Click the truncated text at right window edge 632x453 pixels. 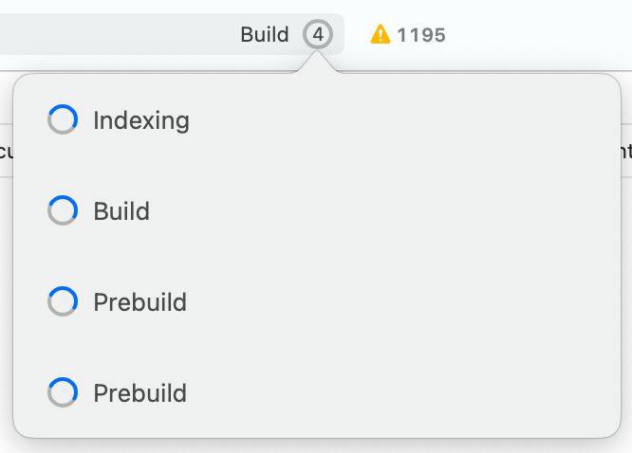626,151
